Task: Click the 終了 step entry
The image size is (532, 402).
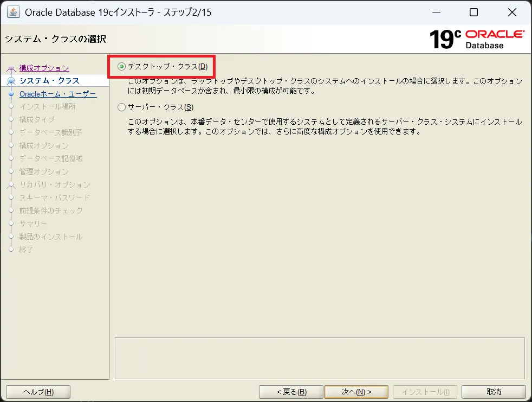Action: (26, 250)
